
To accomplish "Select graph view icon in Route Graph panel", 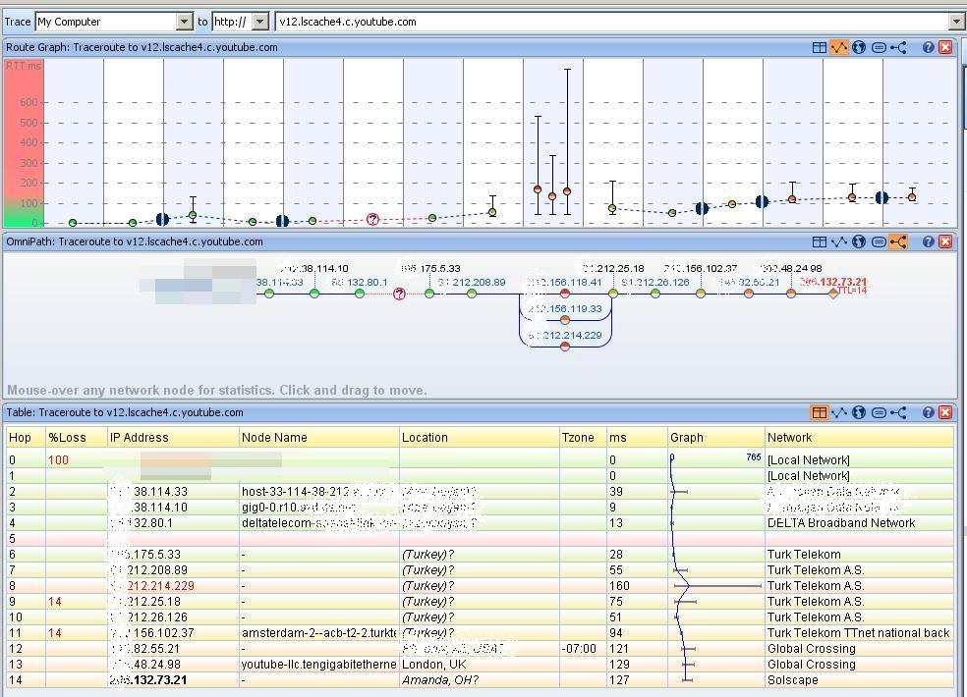I will click(x=838, y=47).
